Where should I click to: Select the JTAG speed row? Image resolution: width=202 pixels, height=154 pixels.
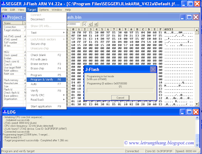pyautogui.click(x=15, y=39)
